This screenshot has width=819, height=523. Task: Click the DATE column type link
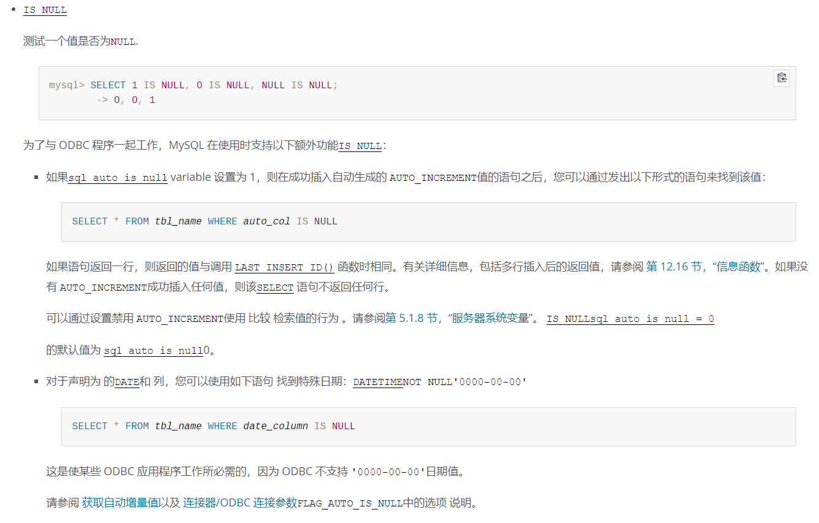tap(127, 382)
